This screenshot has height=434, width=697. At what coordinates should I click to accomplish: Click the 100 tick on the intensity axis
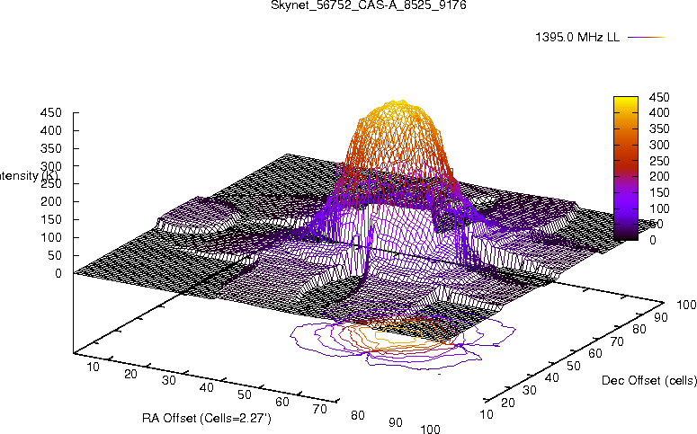(x=50, y=237)
